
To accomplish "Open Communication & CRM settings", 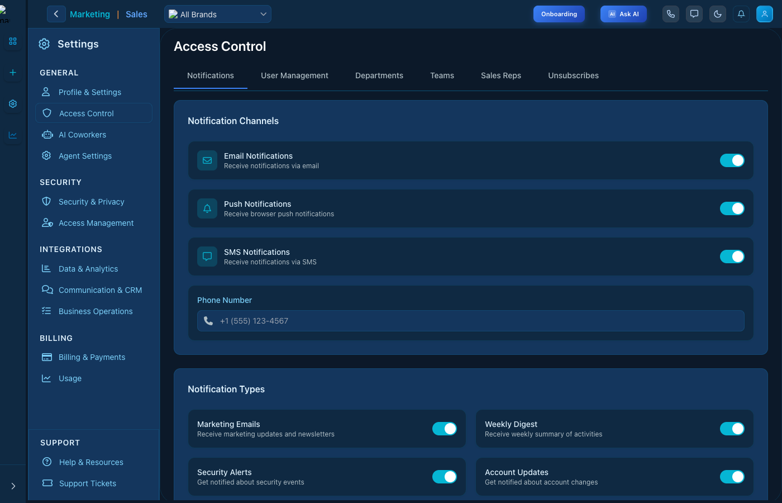I will point(94,290).
